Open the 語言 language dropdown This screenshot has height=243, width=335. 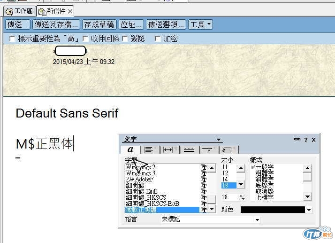[257, 219]
